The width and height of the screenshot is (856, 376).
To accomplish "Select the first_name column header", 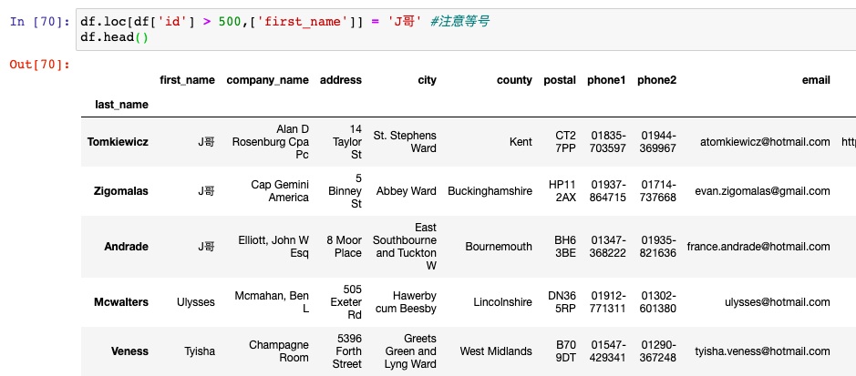I will pyautogui.click(x=187, y=80).
